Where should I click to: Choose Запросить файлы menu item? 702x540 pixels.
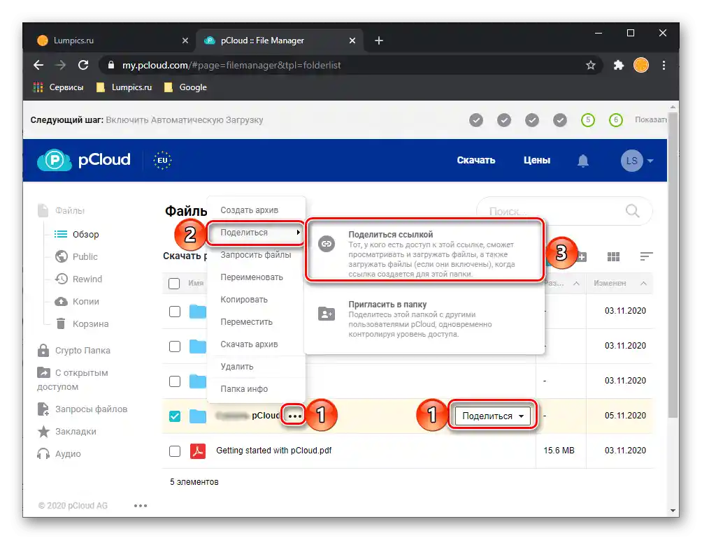point(256,255)
